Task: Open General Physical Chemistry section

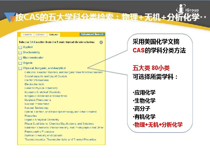Action: (41, 88)
